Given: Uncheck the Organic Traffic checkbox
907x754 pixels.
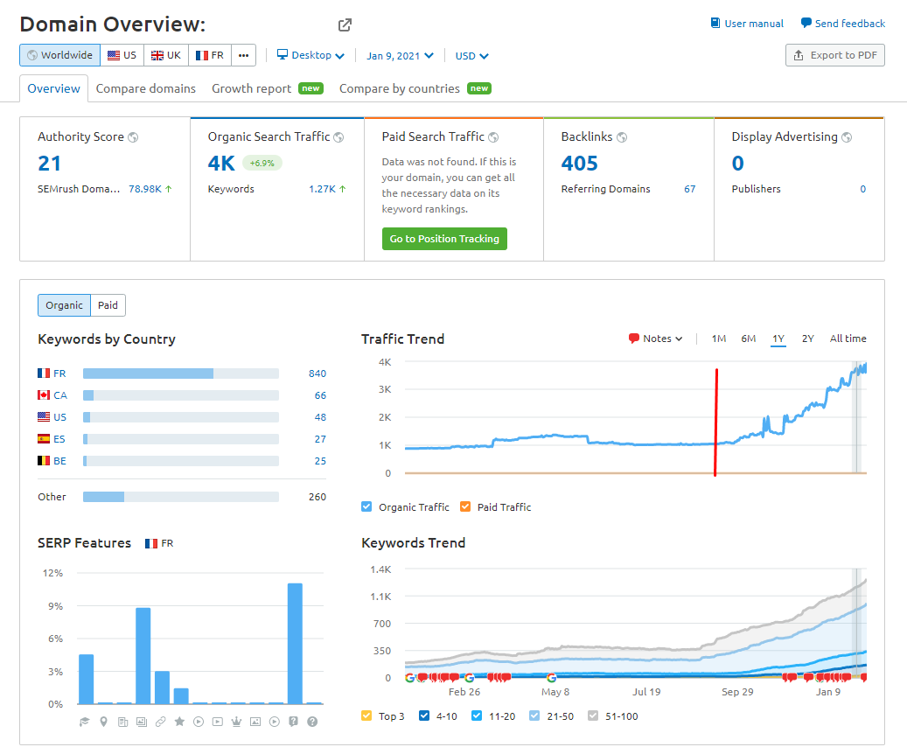Looking at the screenshot, I should (367, 507).
